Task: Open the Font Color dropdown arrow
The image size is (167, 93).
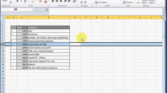Action: 48,1
